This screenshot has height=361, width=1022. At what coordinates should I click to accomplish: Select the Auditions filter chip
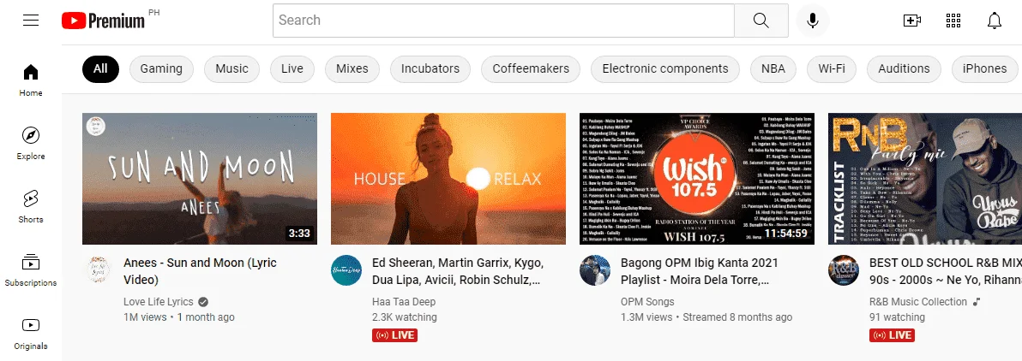[904, 69]
